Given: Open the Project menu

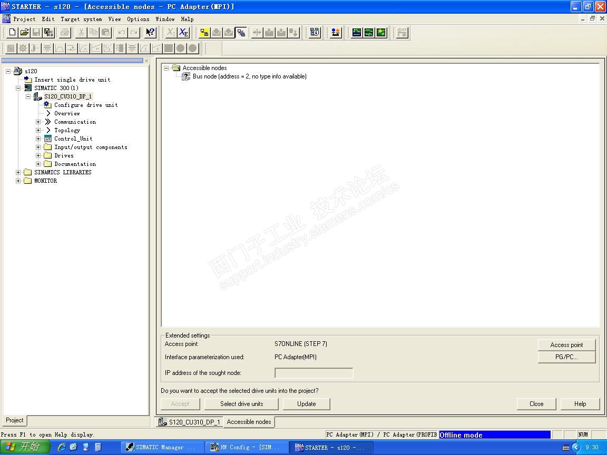Looking at the screenshot, I should (24, 19).
